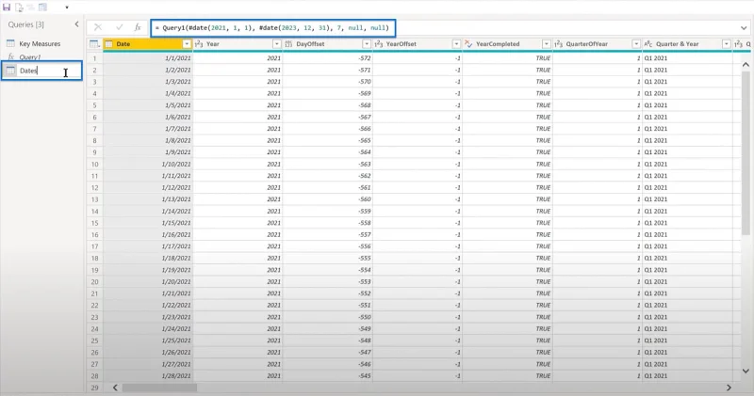Click the DayOffset cell -545
754x396 pixels.
(327, 376)
